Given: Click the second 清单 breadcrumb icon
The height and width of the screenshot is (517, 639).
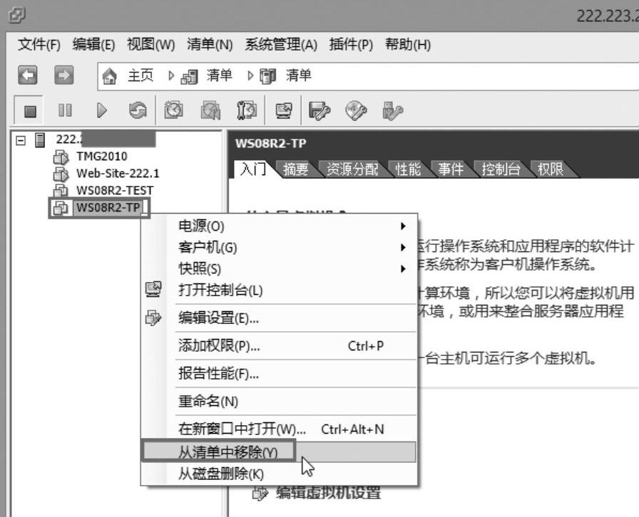Looking at the screenshot, I should click(x=267, y=76).
